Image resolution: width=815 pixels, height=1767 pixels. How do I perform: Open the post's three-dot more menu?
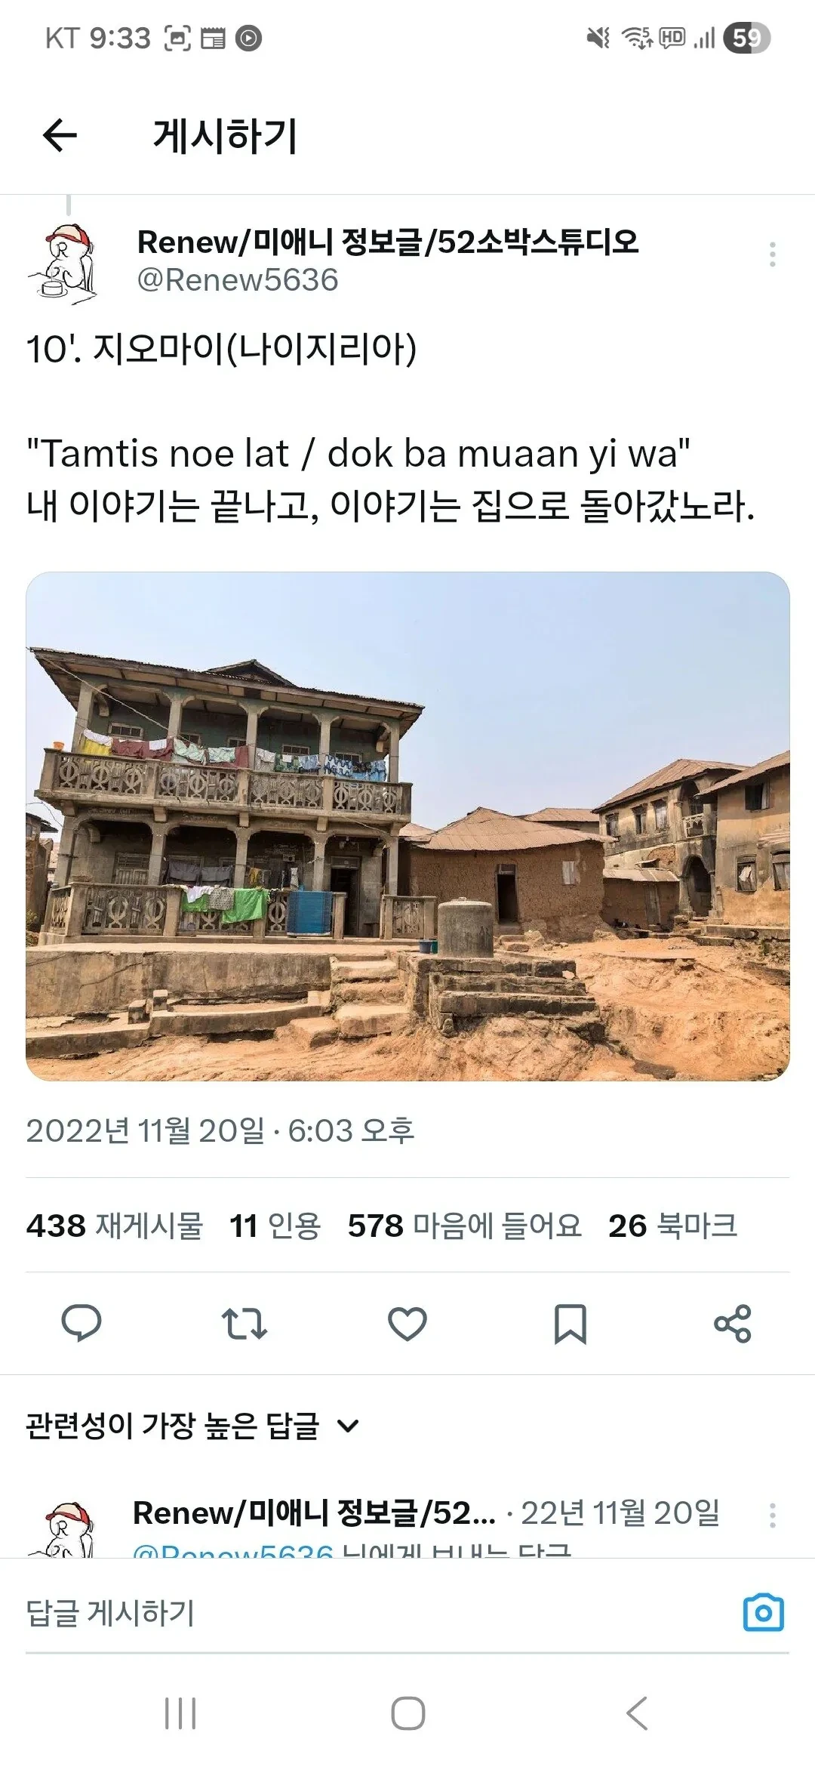[772, 254]
